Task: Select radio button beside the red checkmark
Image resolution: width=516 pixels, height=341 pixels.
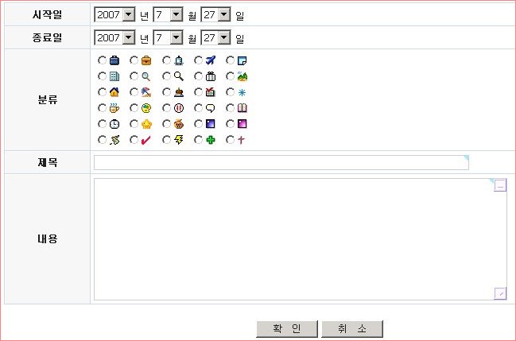Action: tap(134, 140)
